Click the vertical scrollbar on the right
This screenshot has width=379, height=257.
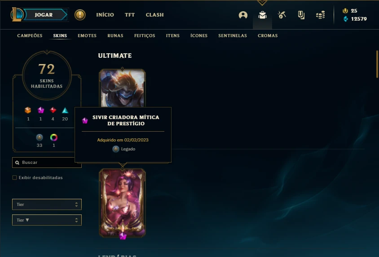click(x=377, y=64)
